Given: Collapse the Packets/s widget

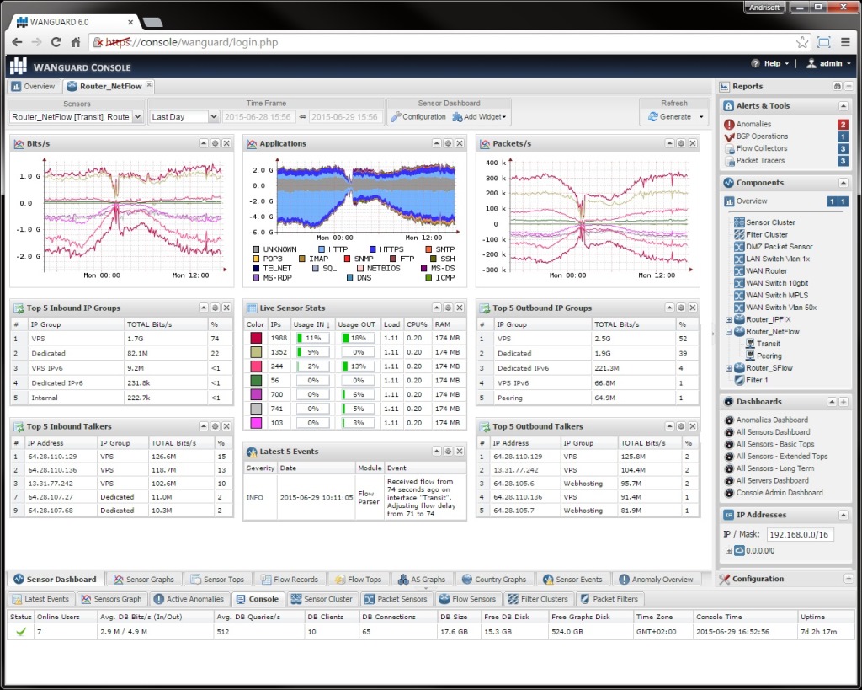Looking at the screenshot, I should coord(669,143).
